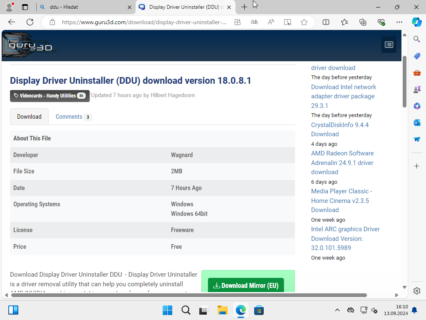
Task: Open the Collections icon in the toolbar
Action: pyautogui.click(x=363, y=22)
